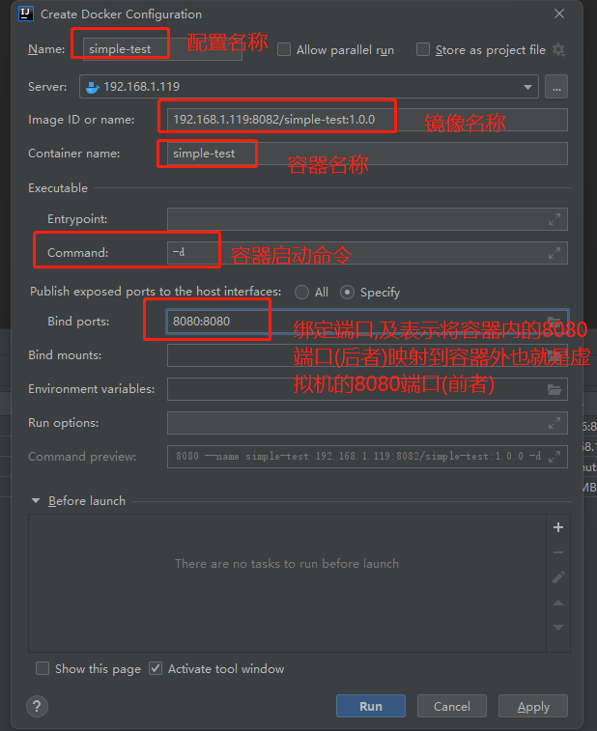Screen dimensions: 597x731
Task: Select the All ports radio button
Action: (x=301, y=293)
